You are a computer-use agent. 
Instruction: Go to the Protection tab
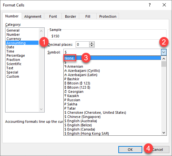tap(108, 16)
